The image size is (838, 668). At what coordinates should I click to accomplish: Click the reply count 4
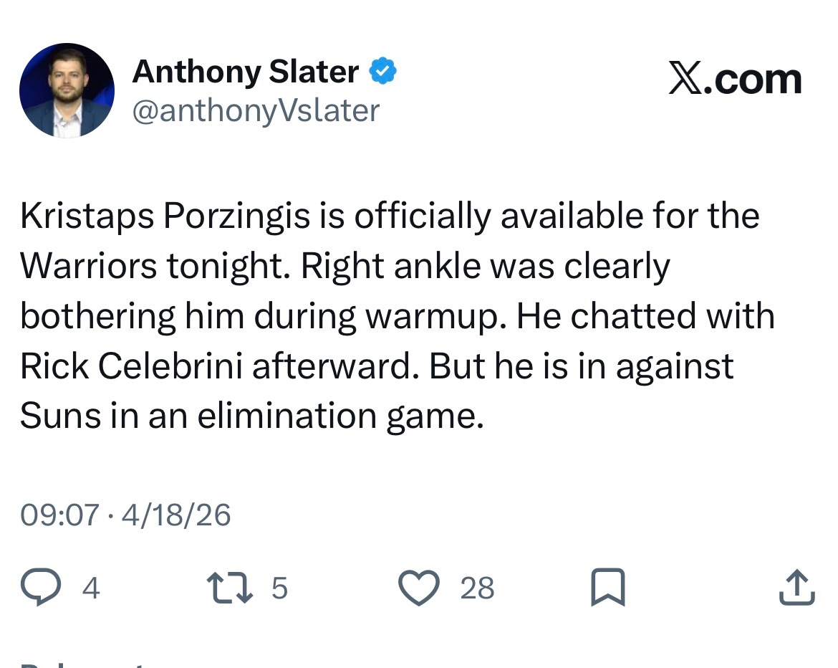pyautogui.click(x=91, y=588)
